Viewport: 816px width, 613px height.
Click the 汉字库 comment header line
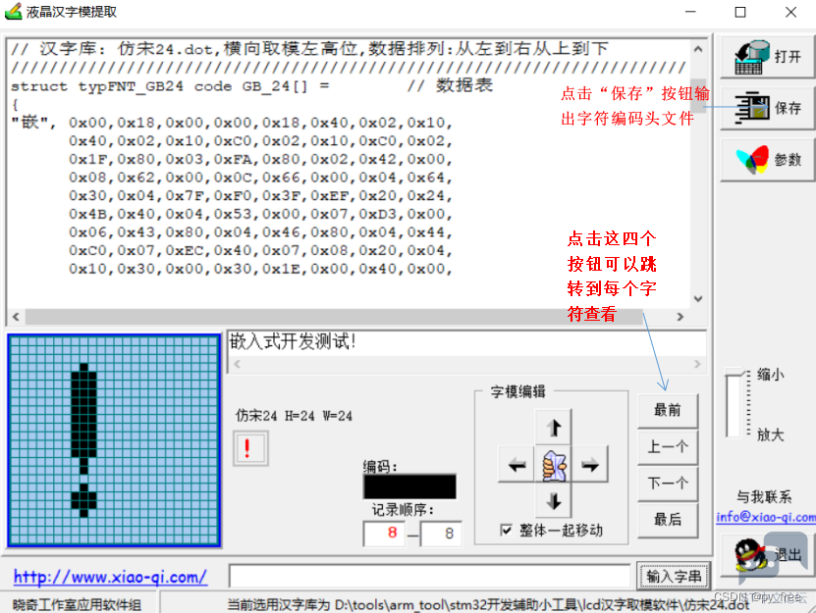coord(309,49)
